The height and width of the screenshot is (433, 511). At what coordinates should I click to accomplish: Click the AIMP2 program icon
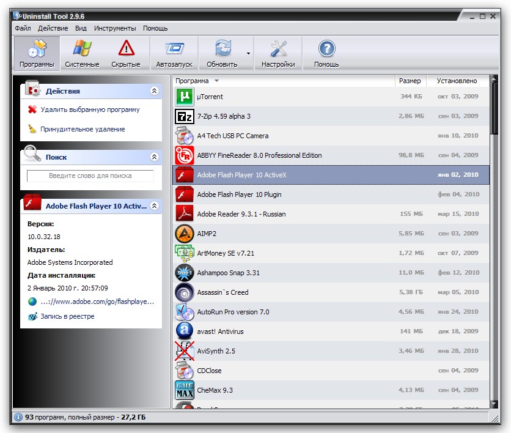pyautogui.click(x=185, y=234)
